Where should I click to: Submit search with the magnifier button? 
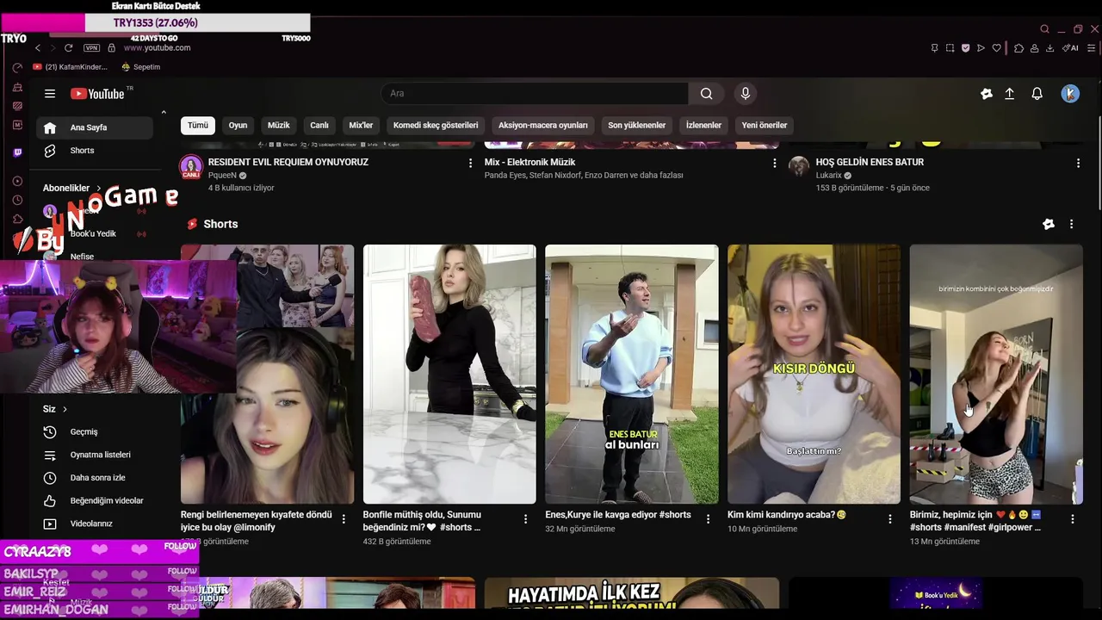(706, 94)
